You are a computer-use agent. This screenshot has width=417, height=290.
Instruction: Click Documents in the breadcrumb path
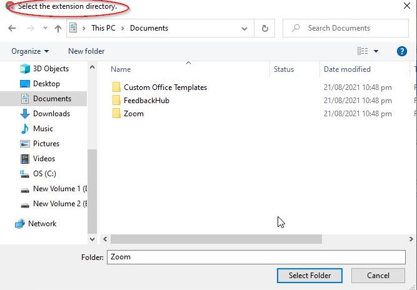coord(149,28)
